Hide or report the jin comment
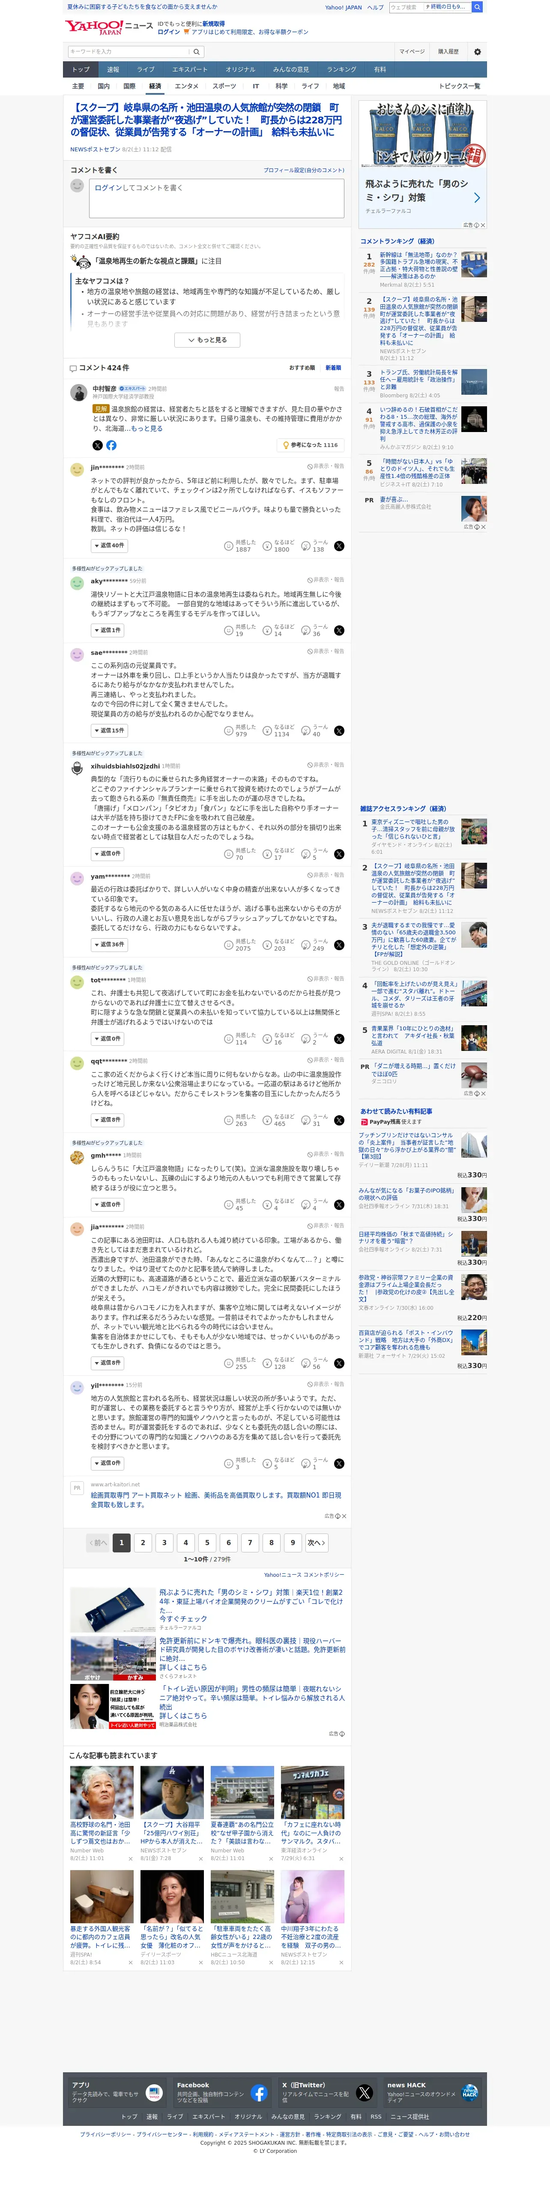Viewport: 550px width, 2203px height. 326,466
